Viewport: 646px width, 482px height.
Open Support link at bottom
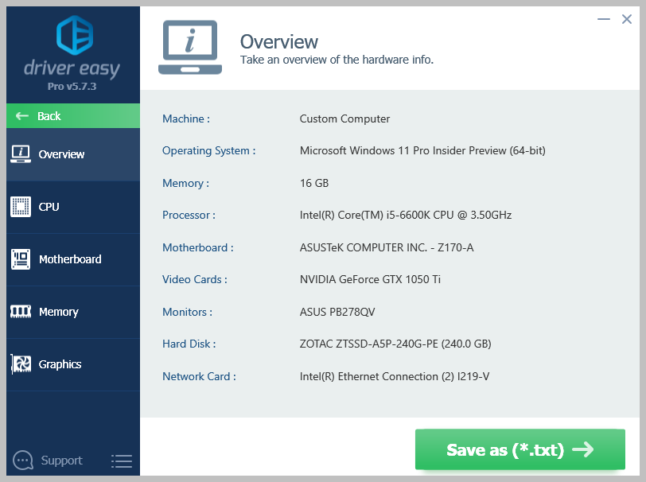[61, 461]
